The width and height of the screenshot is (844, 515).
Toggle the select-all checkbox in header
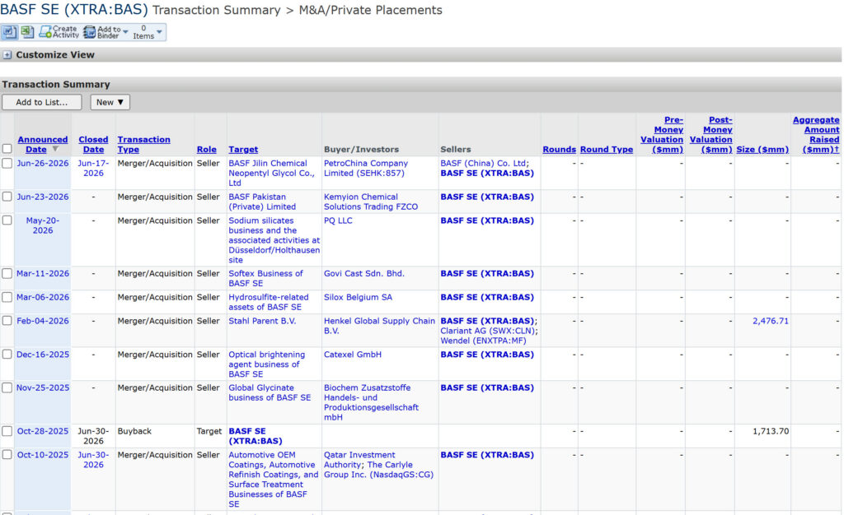tap(7, 149)
